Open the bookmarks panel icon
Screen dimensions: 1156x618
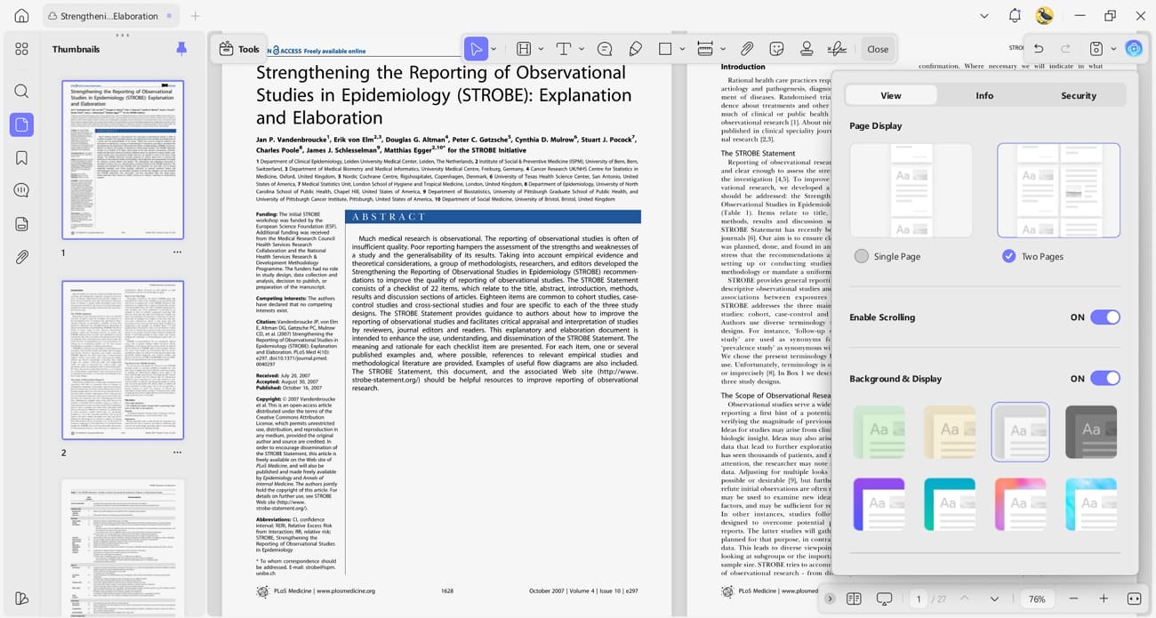[x=21, y=157]
